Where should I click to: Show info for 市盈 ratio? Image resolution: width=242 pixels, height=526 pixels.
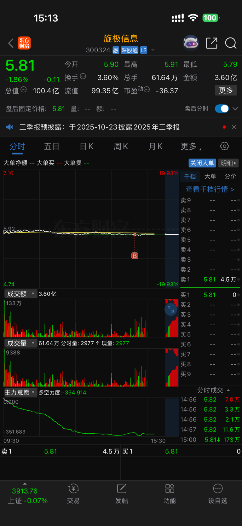coord(147,90)
